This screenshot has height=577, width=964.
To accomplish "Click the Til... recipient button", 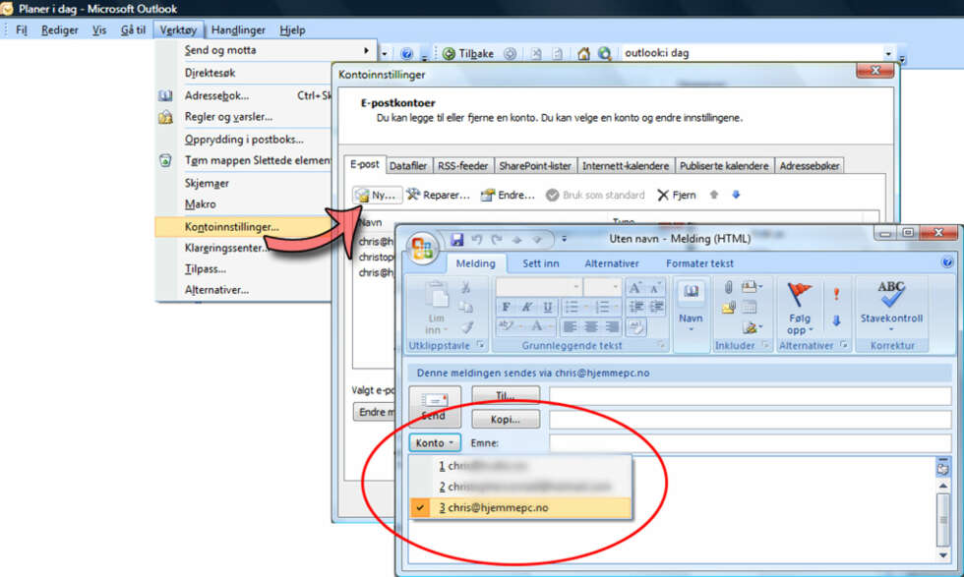I will [506, 395].
